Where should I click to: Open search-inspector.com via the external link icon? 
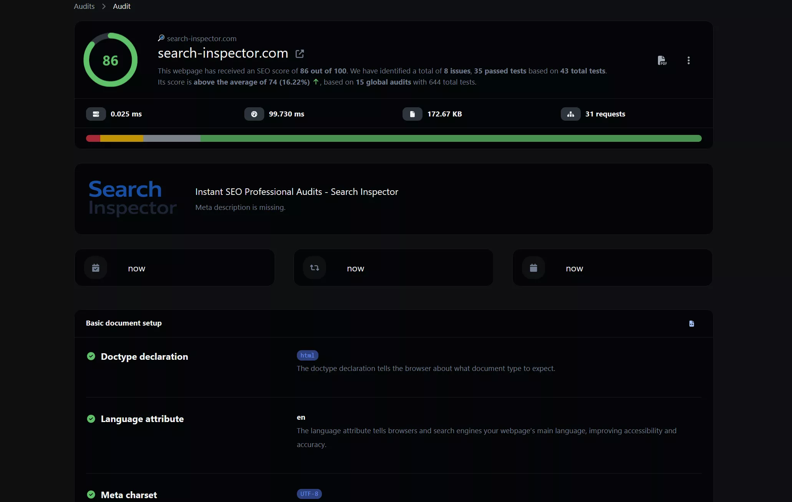pyautogui.click(x=300, y=53)
